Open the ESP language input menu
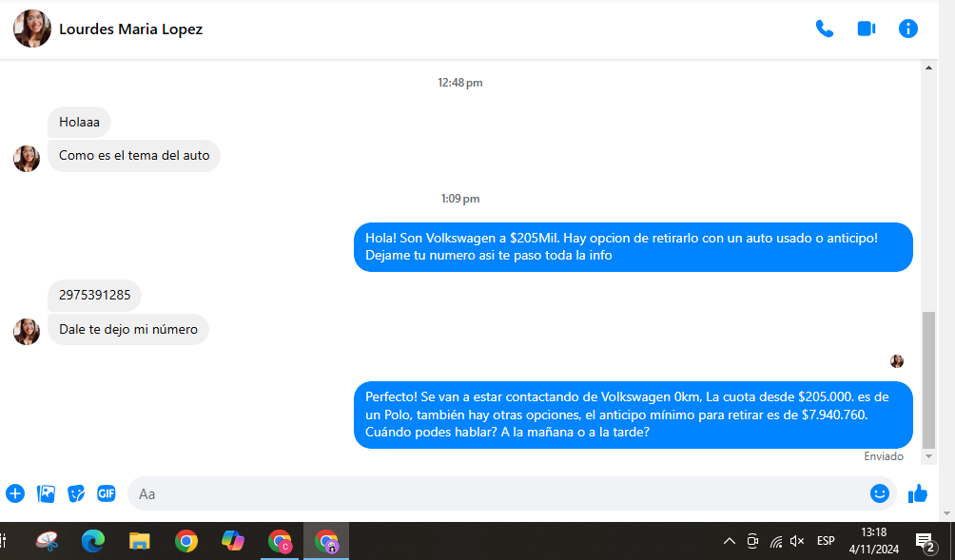This screenshot has height=560, width=955. click(x=826, y=541)
